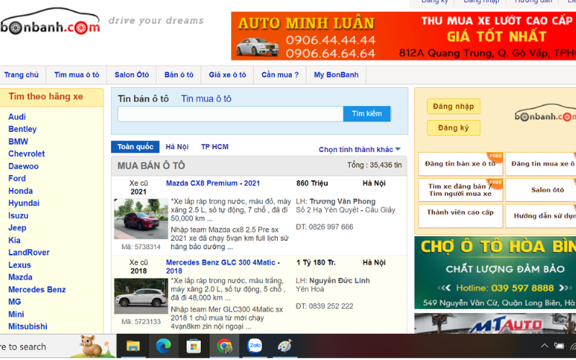Screen dimensions: 576x360
Task: Open the Auto Minh Luân banner ad
Action: [403, 36]
